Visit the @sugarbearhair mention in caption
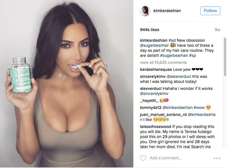The image size is (227, 168). coord(154,45)
